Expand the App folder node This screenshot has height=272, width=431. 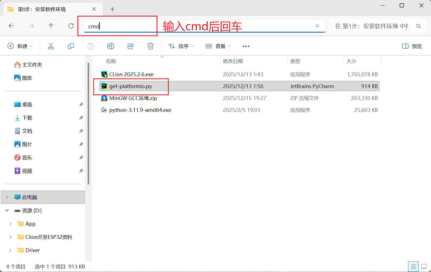[x=11, y=224]
